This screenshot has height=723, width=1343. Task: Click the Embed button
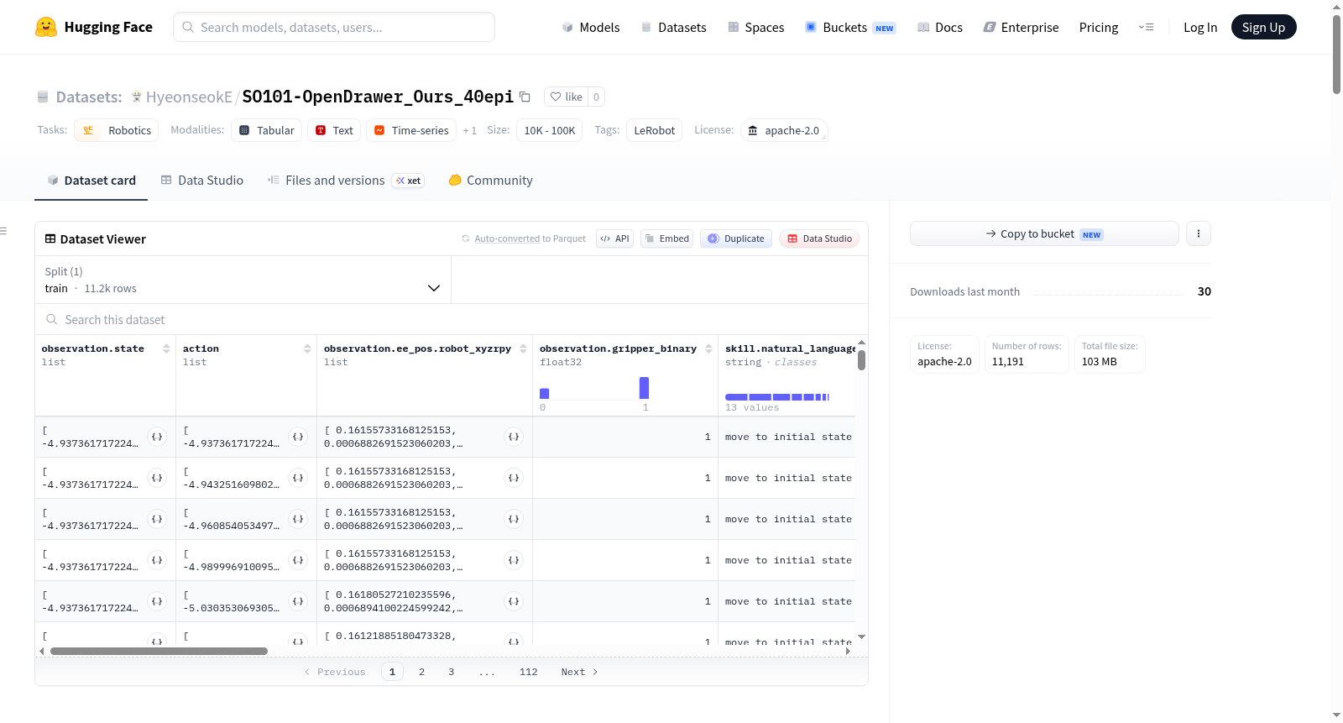click(x=667, y=238)
